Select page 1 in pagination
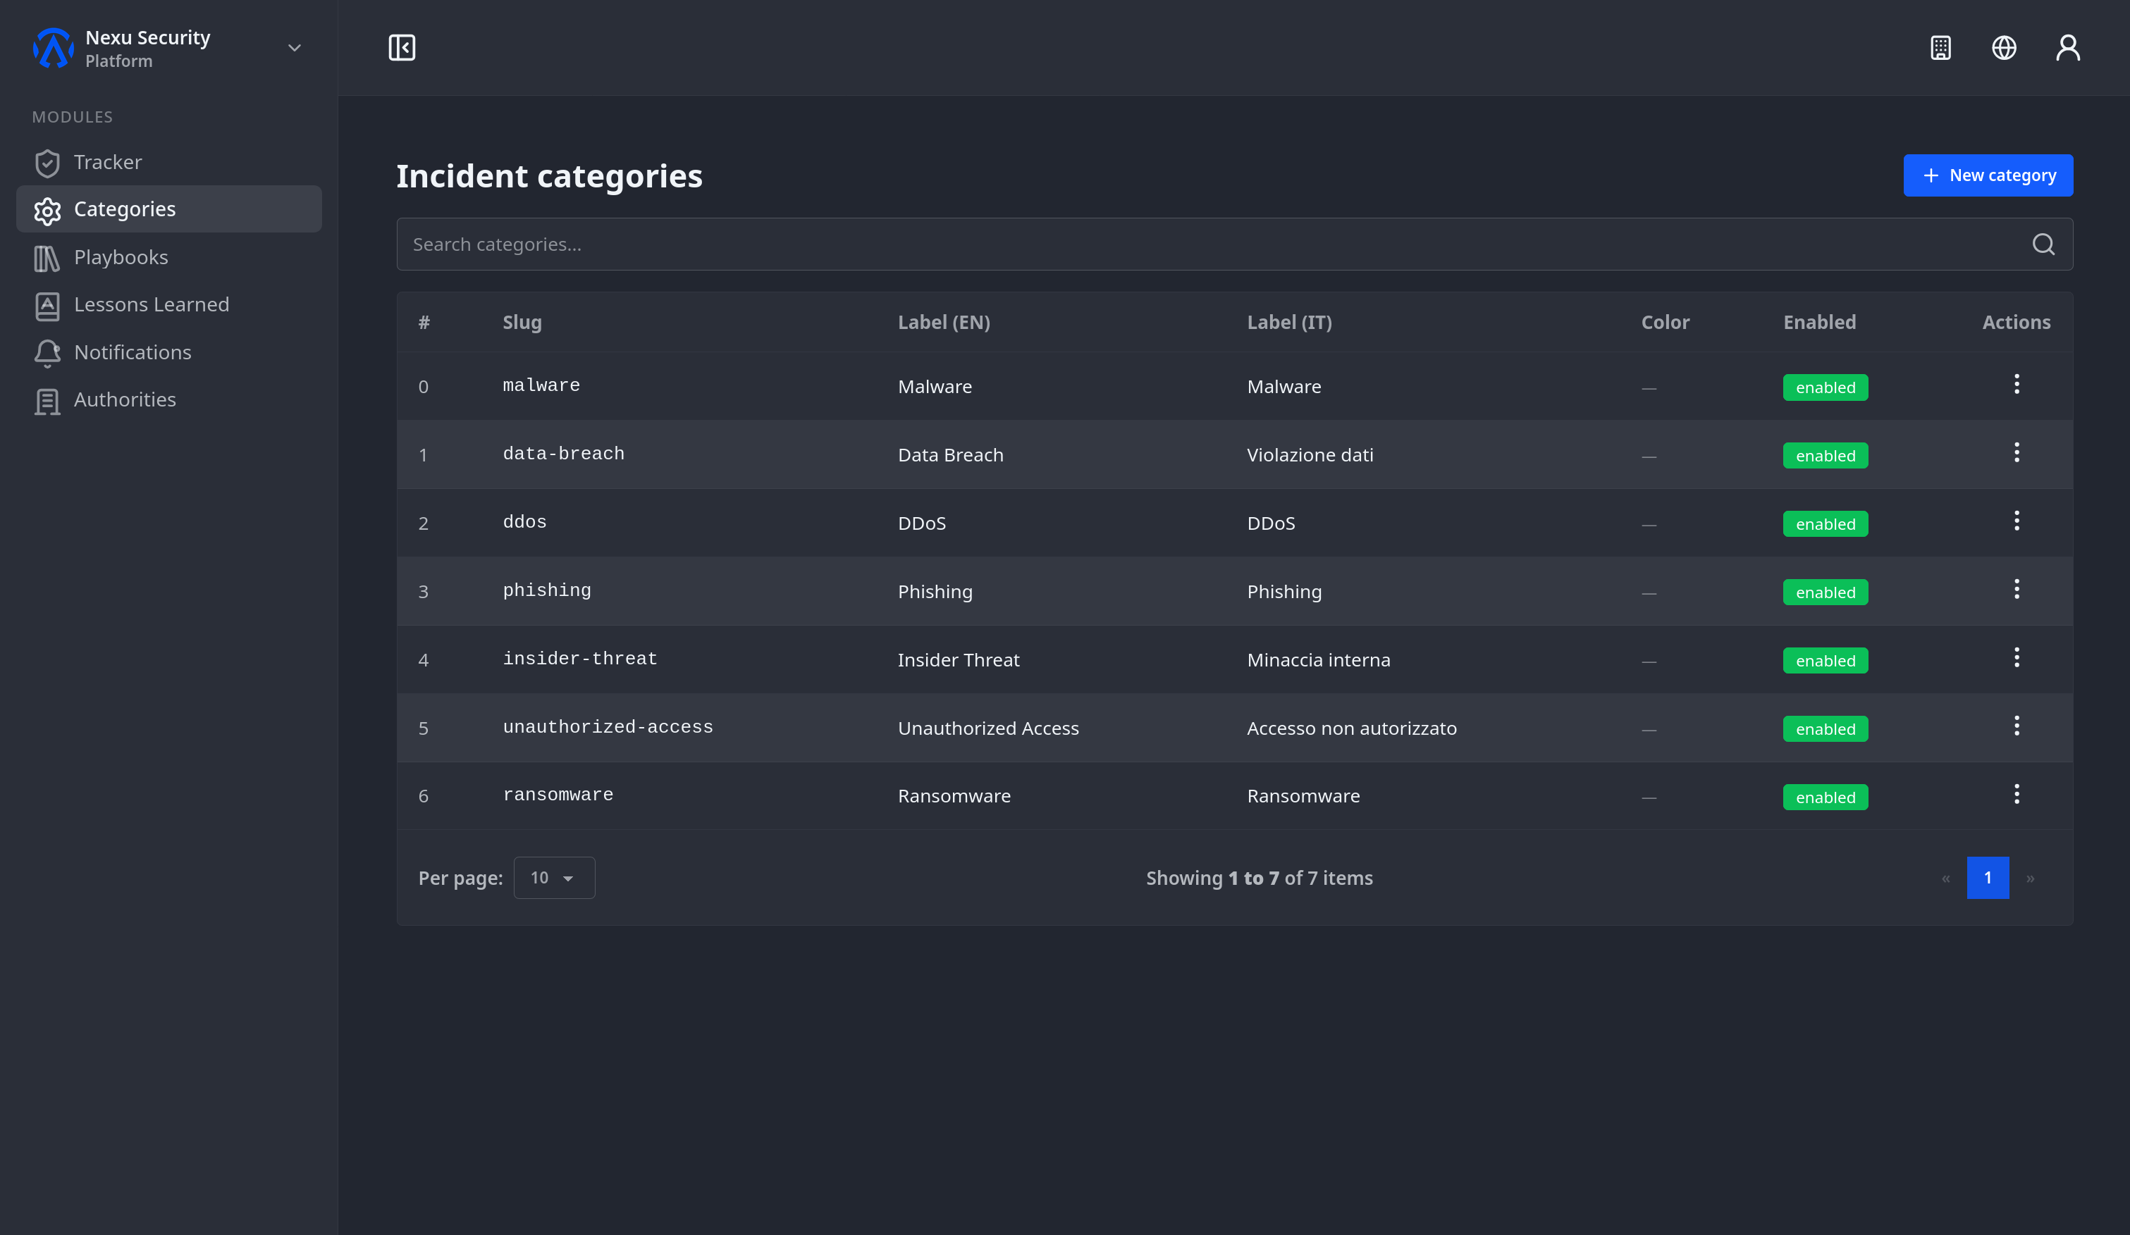 1988,879
